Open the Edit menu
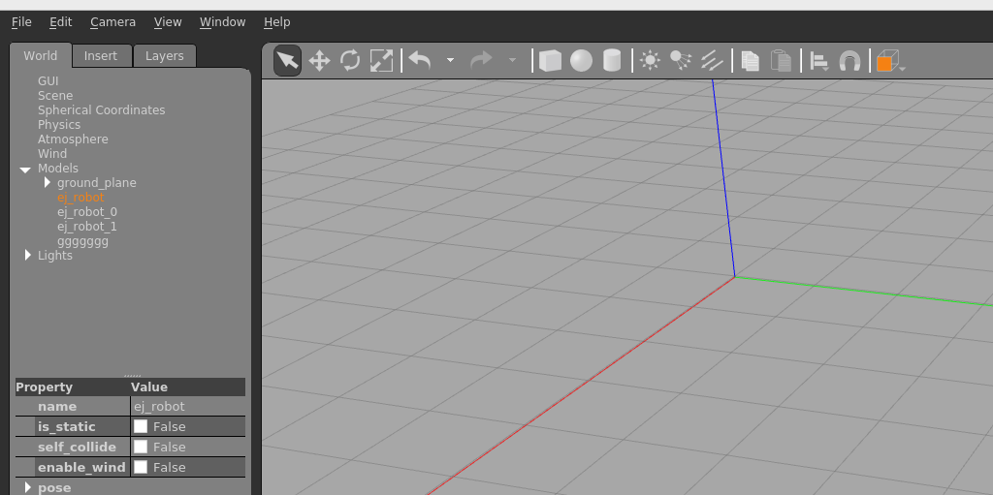 click(61, 22)
